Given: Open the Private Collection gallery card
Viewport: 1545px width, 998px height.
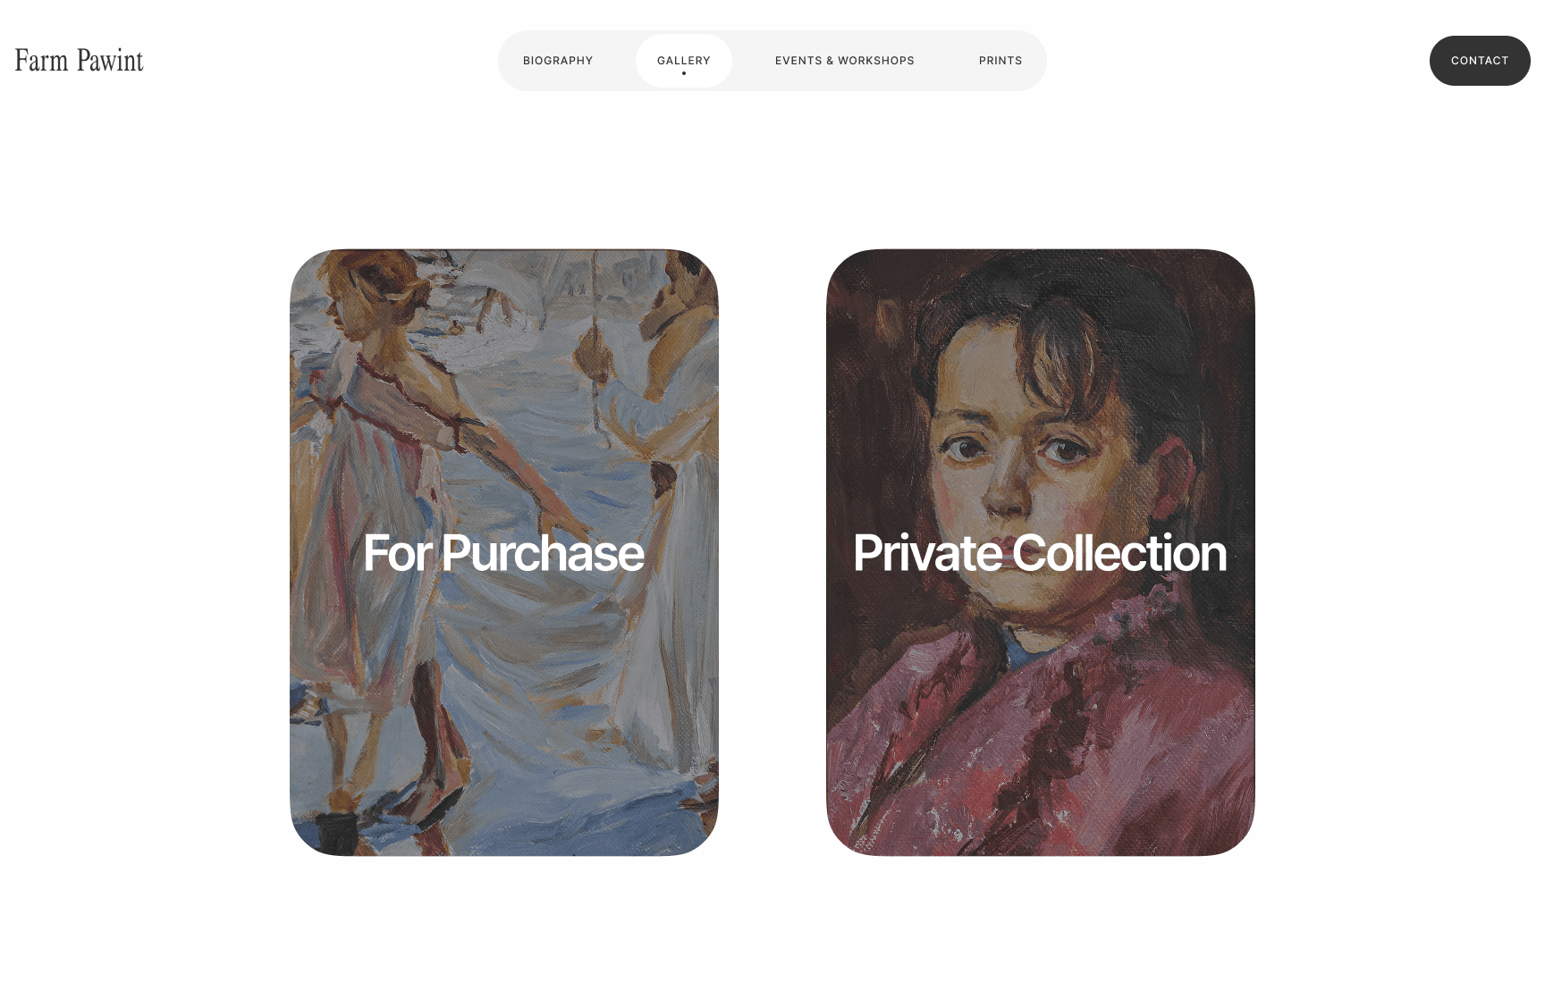Looking at the screenshot, I should 1041,552.
